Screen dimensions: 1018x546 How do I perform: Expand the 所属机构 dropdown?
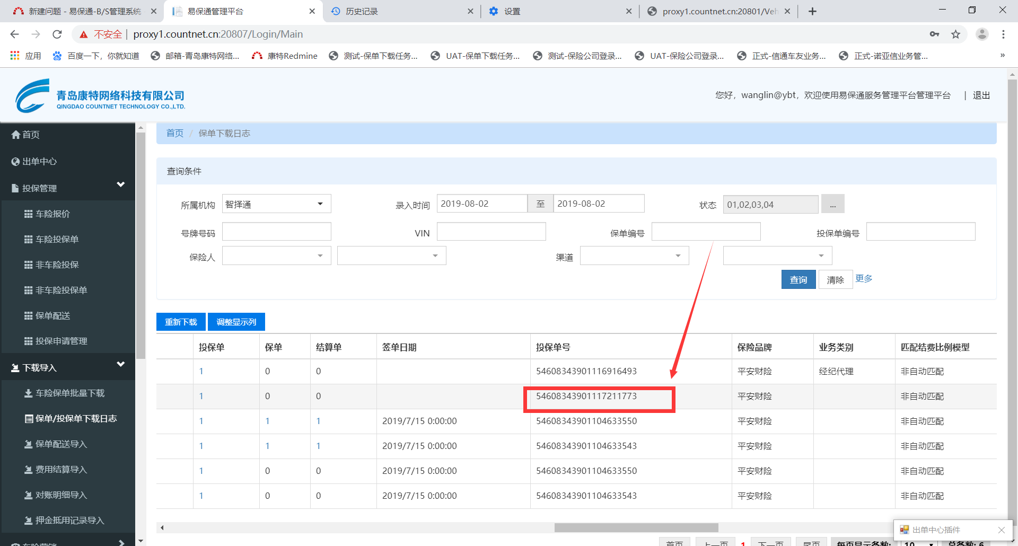coord(320,204)
